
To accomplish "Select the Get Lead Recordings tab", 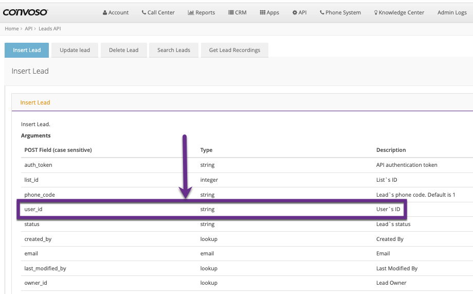I will (x=234, y=50).
